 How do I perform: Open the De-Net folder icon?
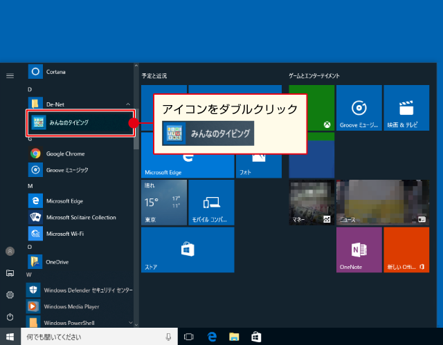(x=35, y=104)
